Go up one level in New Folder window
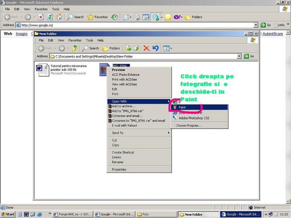 click(75, 48)
